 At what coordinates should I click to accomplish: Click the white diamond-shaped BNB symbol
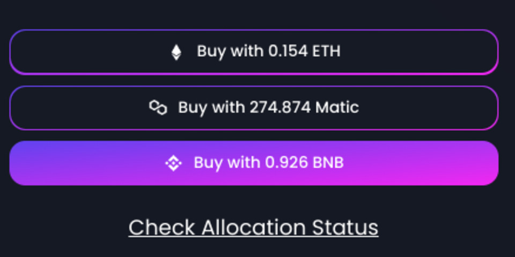tap(173, 163)
